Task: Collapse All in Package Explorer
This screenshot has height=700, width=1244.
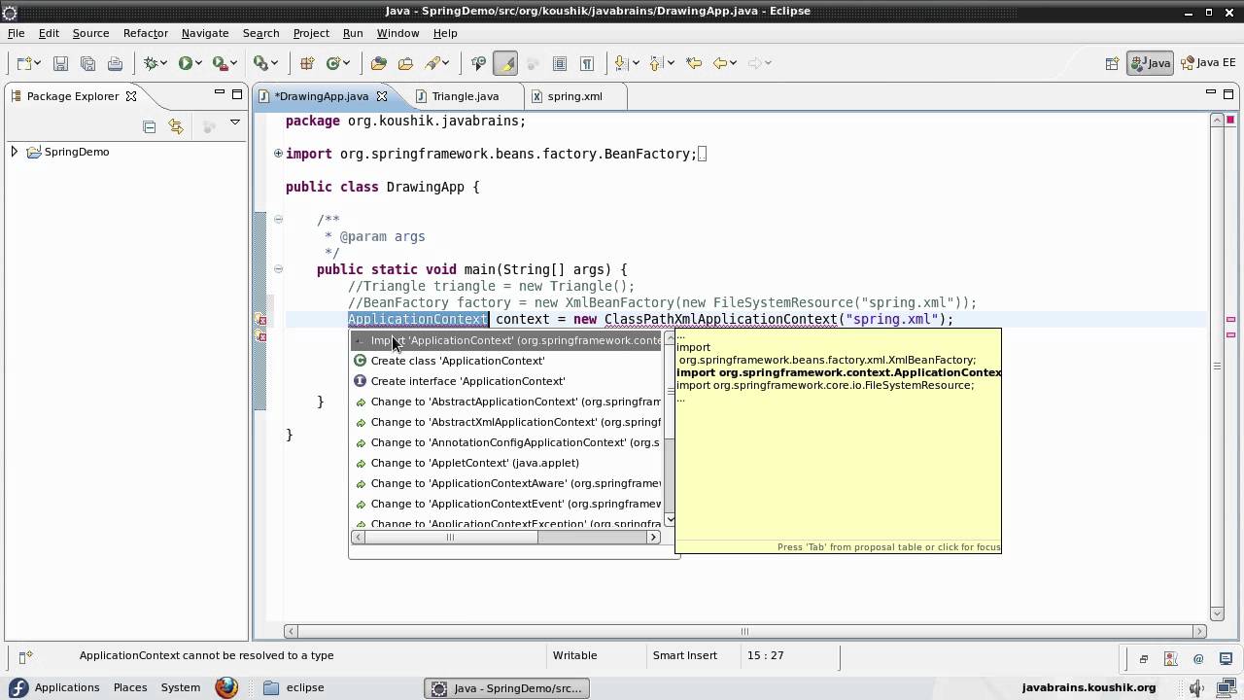Action: click(149, 126)
